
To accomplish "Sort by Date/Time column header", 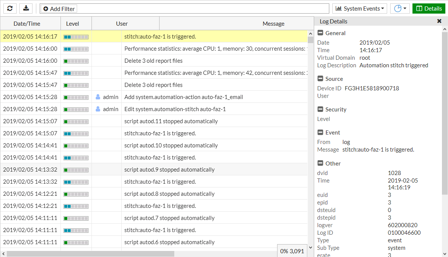I will point(27,23).
